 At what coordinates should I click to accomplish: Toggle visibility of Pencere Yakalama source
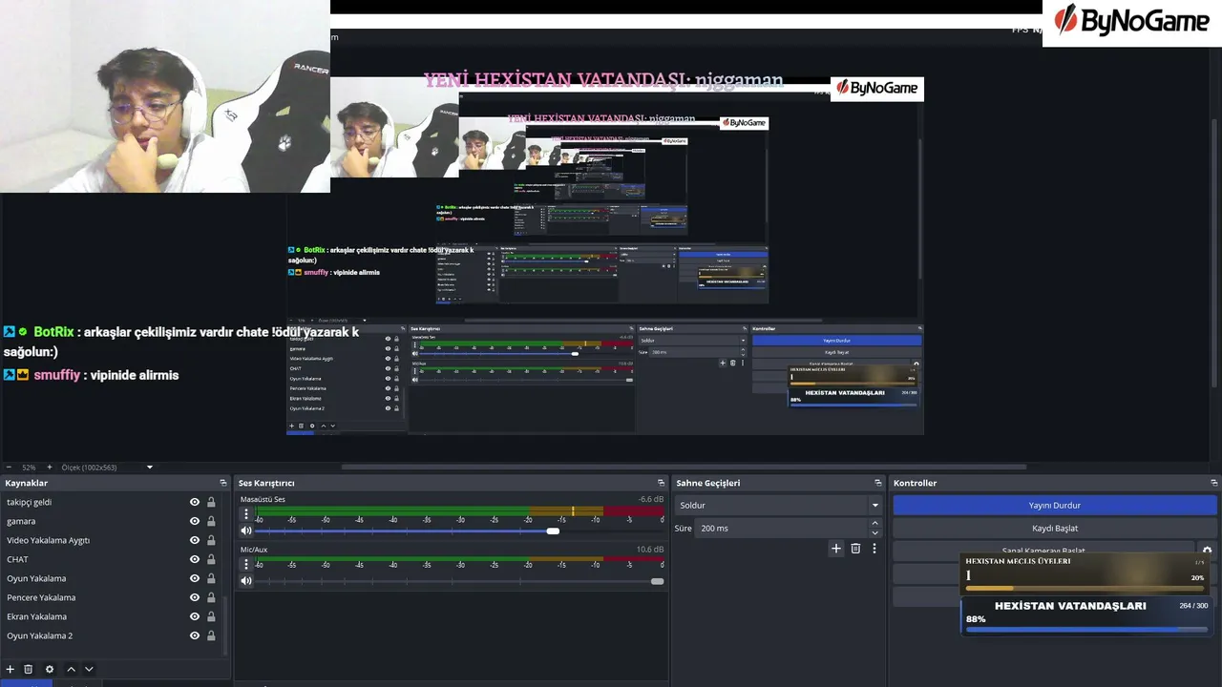[x=195, y=597]
